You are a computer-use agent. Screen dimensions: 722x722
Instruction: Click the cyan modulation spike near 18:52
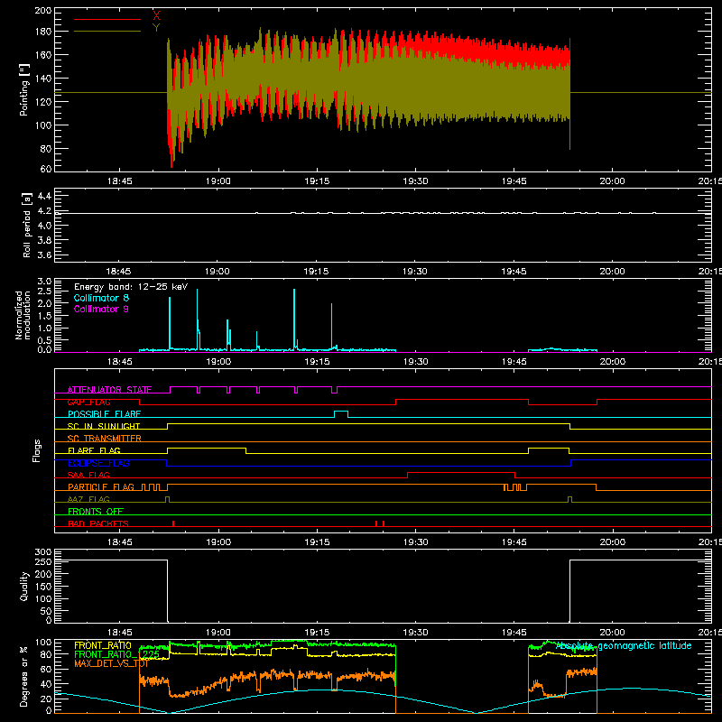click(170, 323)
